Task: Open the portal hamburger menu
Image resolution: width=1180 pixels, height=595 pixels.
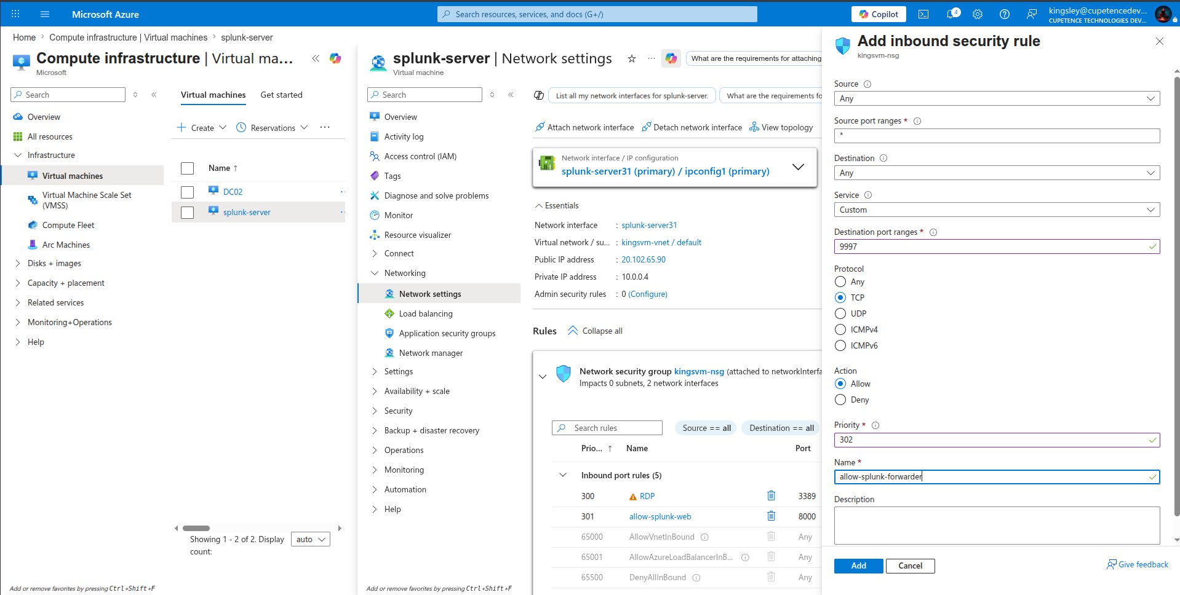Action: click(x=45, y=14)
